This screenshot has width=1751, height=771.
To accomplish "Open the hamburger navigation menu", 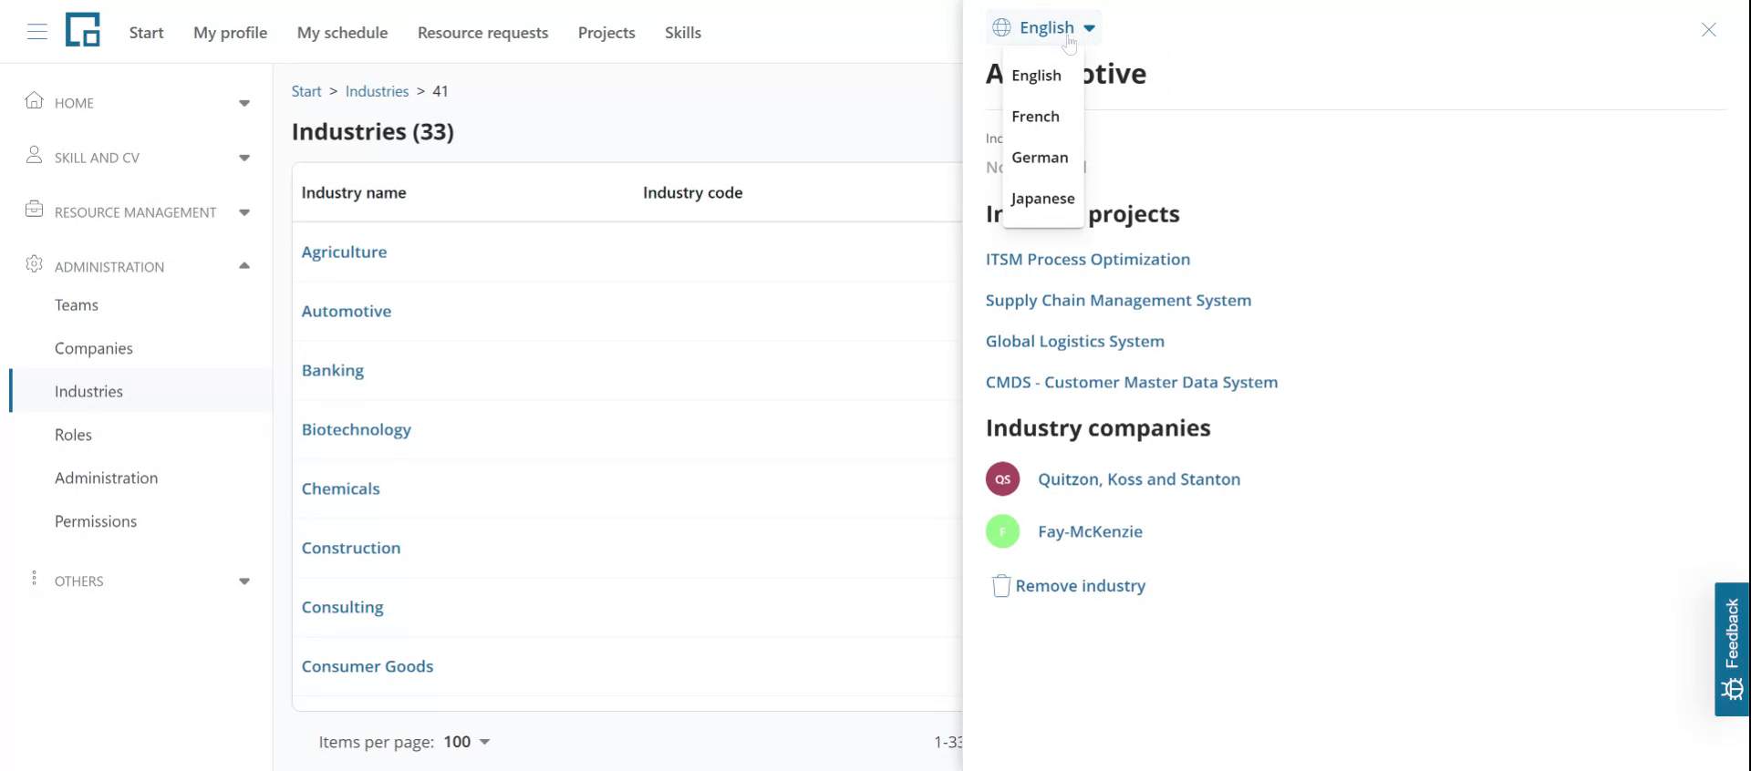I will pyautogui.click(x=37, y=32).
